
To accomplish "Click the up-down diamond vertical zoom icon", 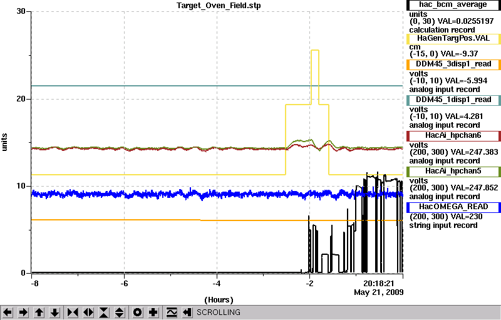I will tap(120, 312).
